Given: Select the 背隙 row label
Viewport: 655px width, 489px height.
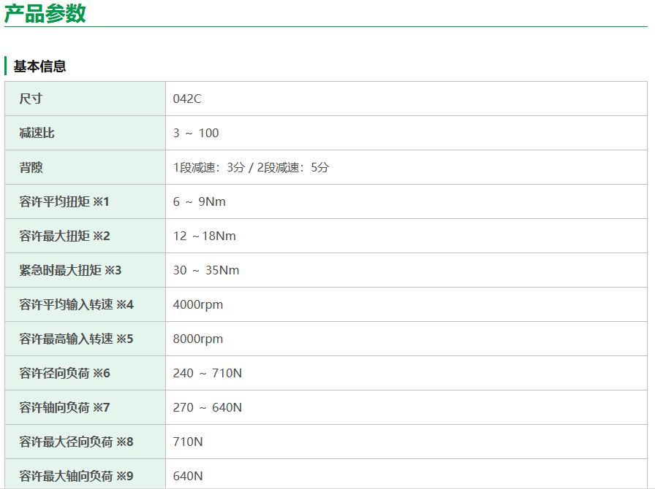Looking at the screenshot, I should (x=31, y=167).
